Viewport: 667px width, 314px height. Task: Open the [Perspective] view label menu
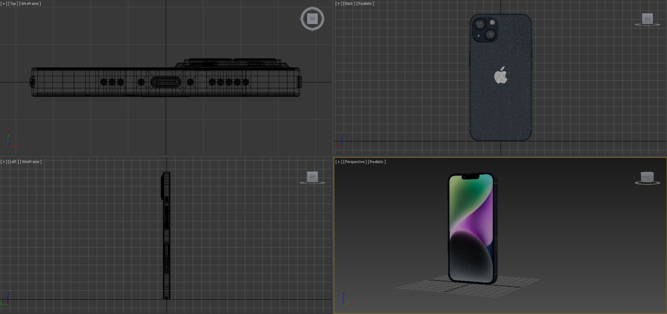click(355, 162)
